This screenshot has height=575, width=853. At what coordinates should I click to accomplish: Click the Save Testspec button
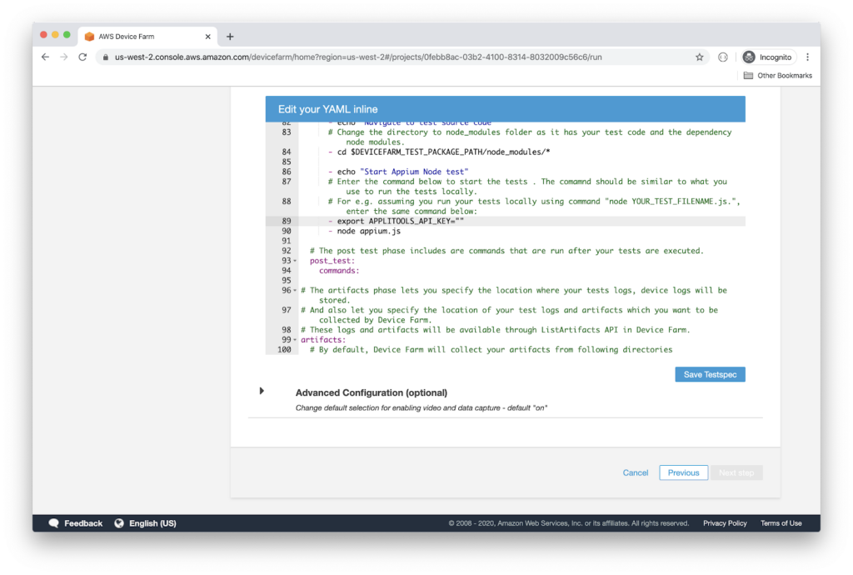[710, 375]
